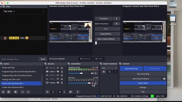Open Mic/Aux channel options menu

96,83
